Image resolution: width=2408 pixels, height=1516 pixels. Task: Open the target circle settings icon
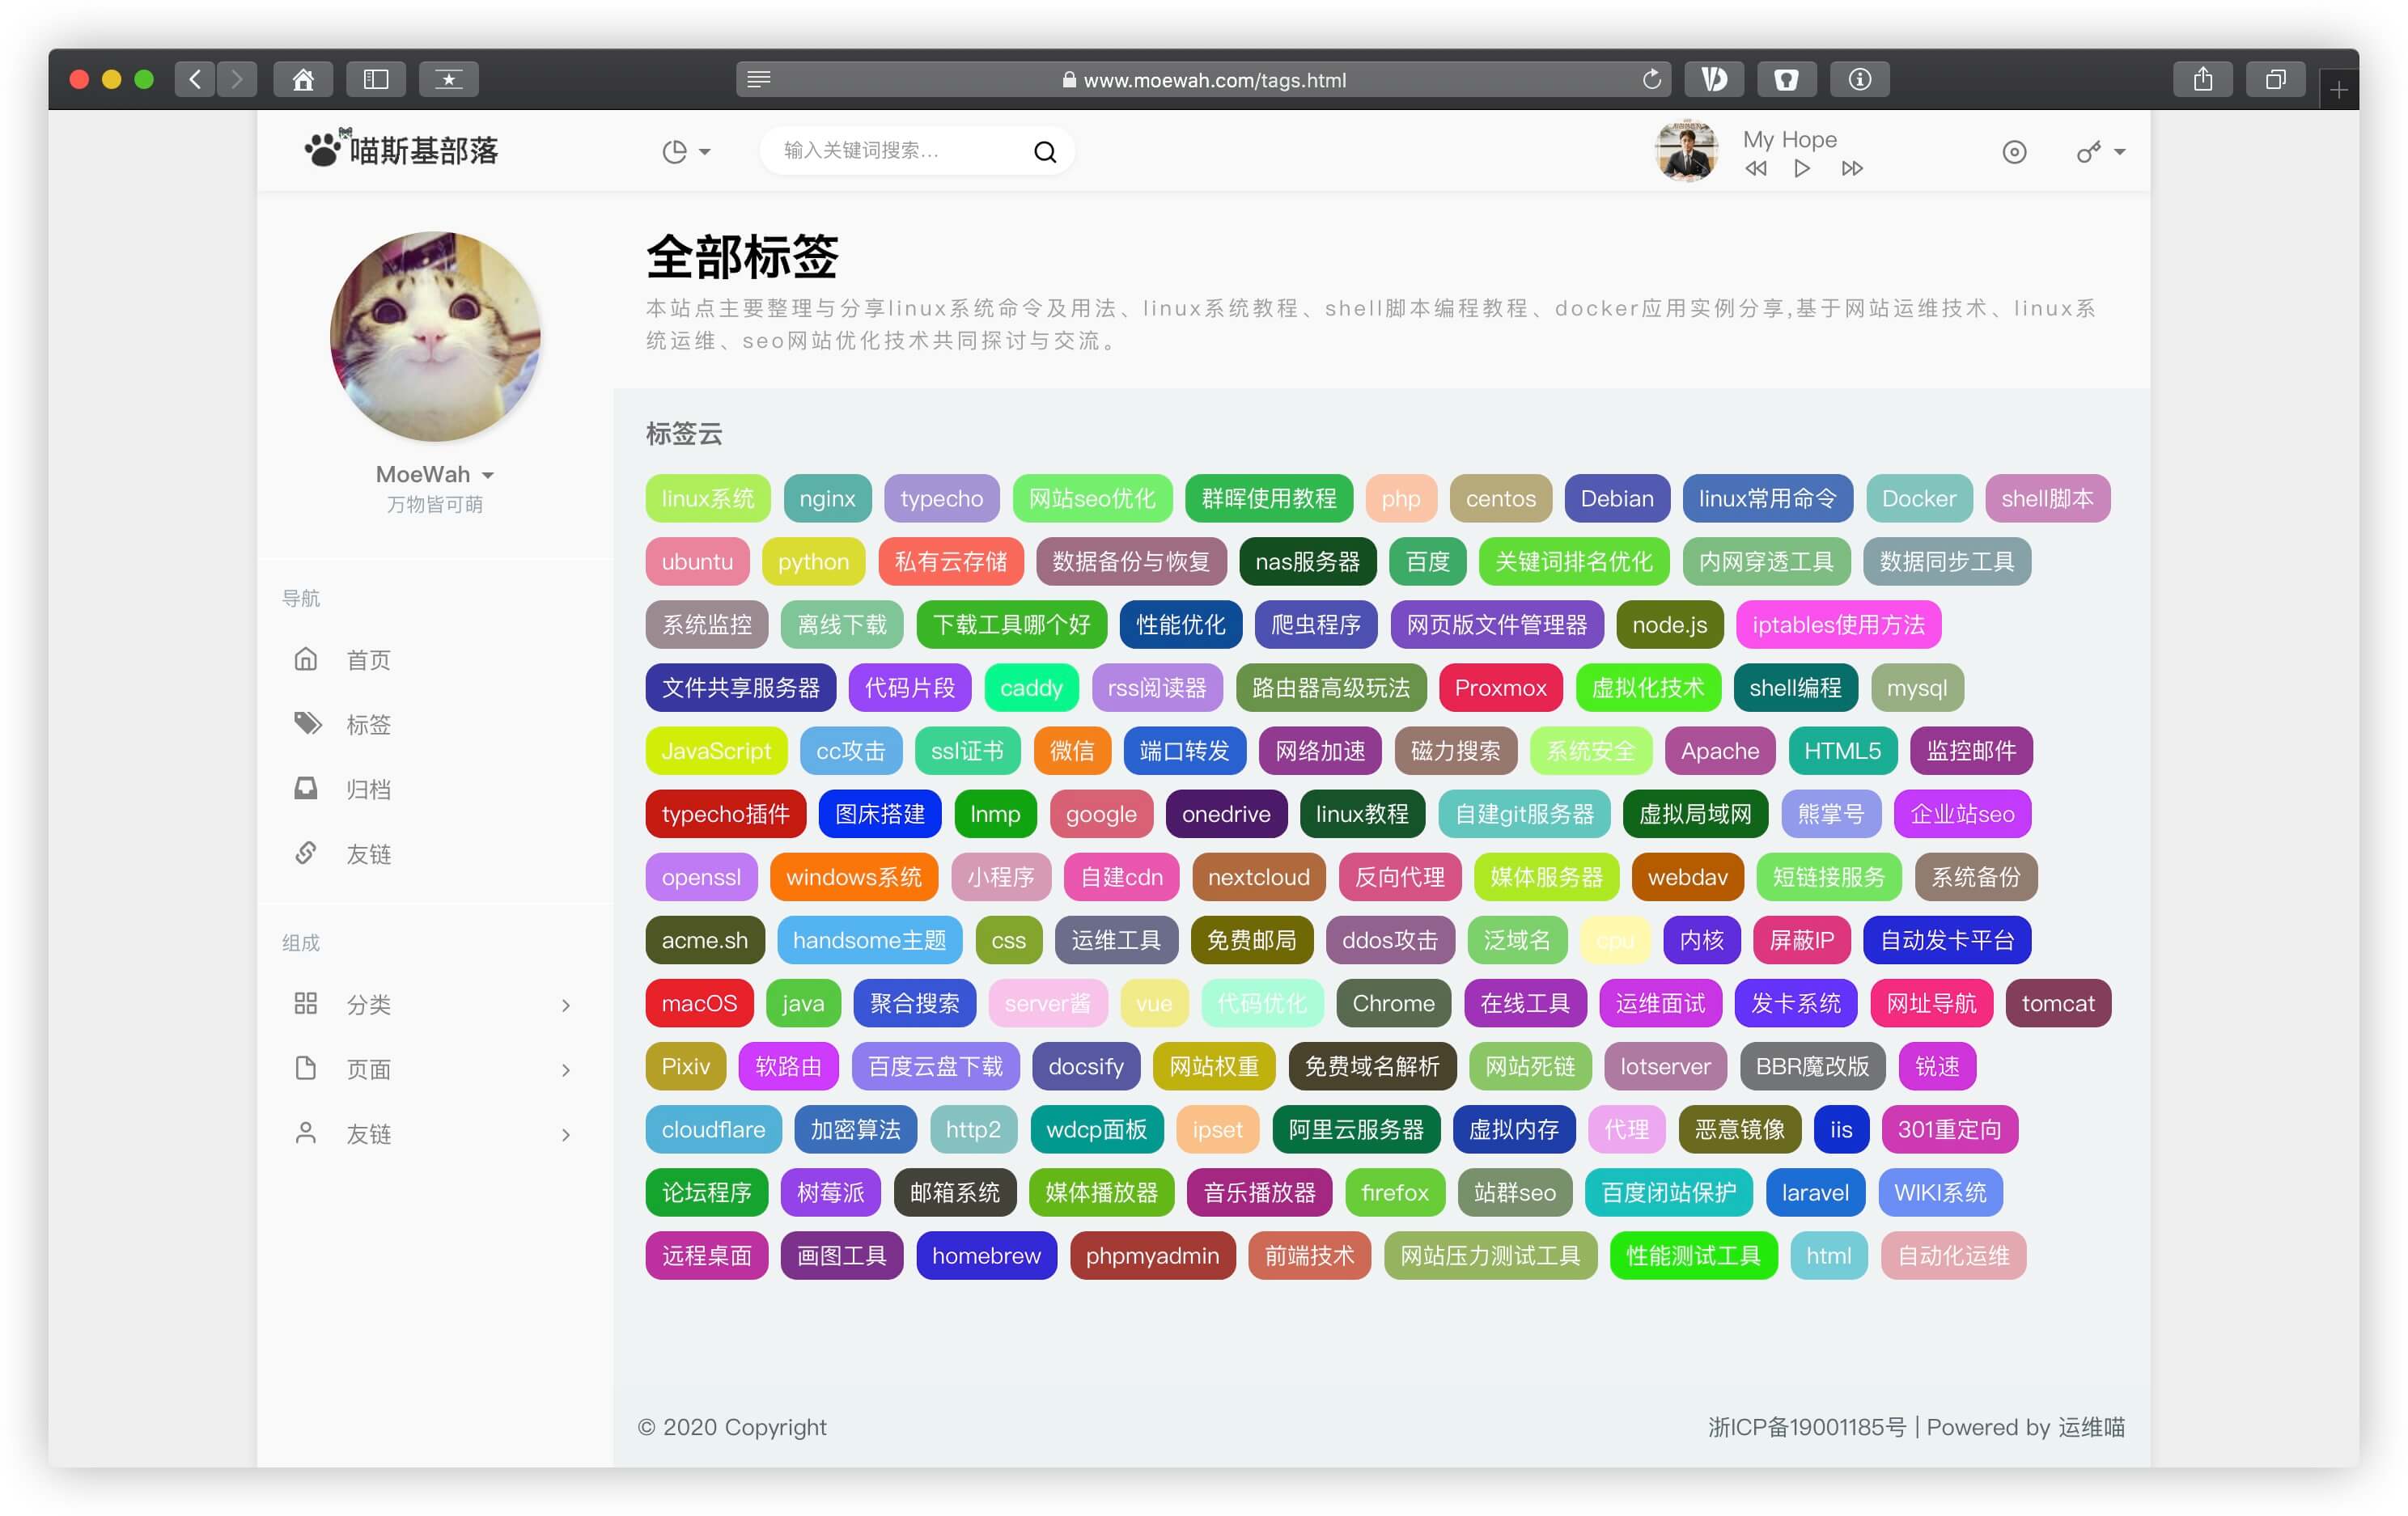point(2014,152)
